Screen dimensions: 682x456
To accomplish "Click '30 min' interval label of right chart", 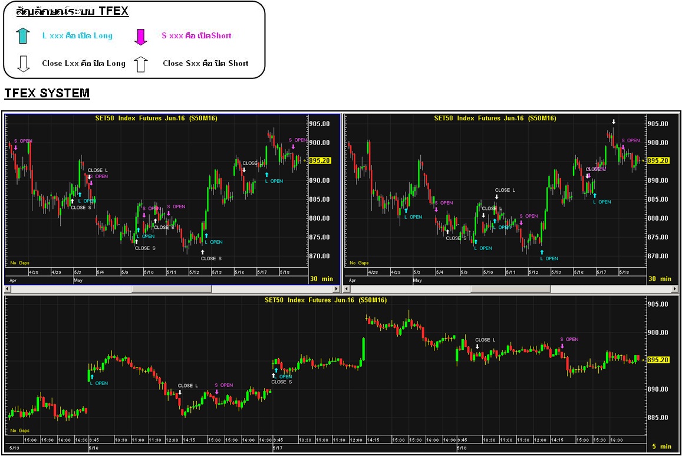I will pyautogui.click(x=660, y=278).
